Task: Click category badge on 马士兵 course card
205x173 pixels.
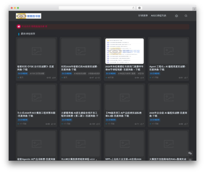Action: coord(23,120)
